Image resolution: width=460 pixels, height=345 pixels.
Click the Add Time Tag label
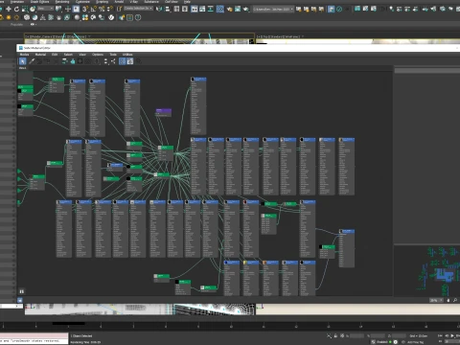(415, 342)
